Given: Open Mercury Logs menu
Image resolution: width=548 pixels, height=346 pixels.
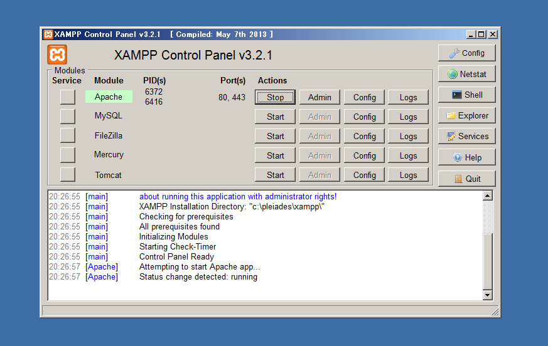Looking at the screenshot, I should point(408,155).
